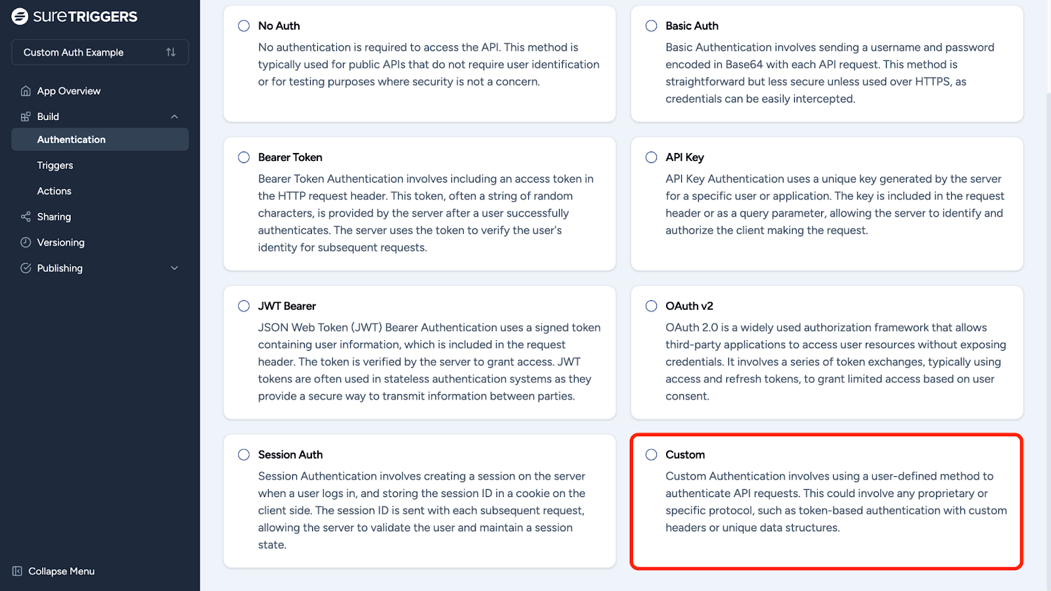Select the OAuth v2 card
1051x591 pixels.
[x=826, y=352]
